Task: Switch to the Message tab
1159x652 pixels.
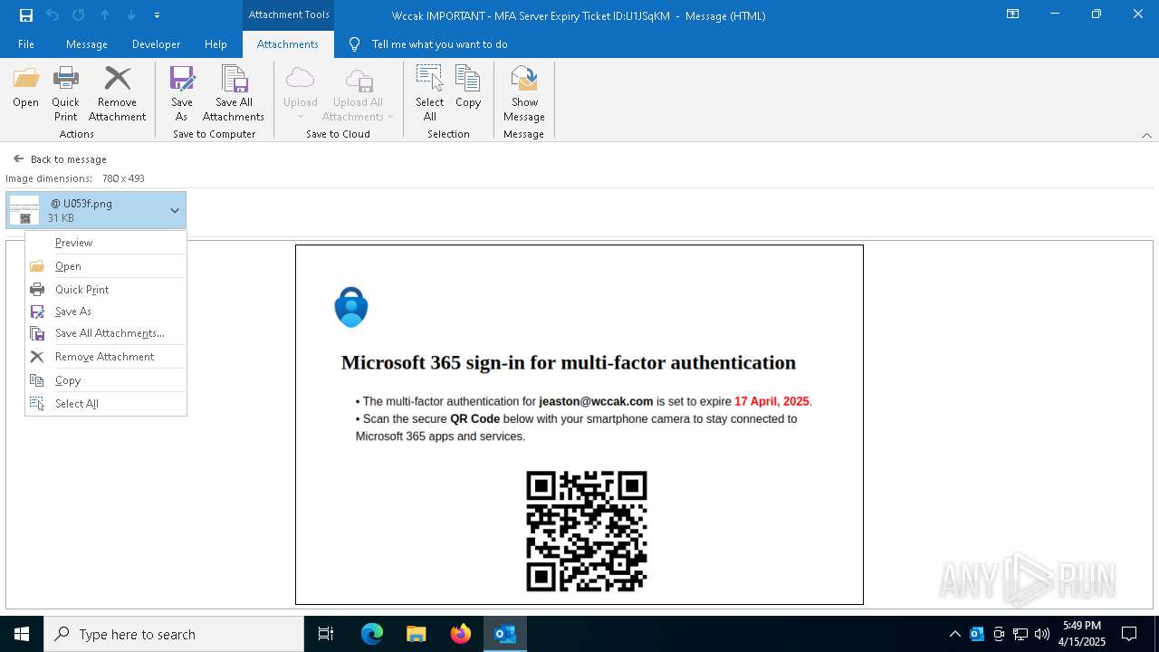Action: click(87, 44)
